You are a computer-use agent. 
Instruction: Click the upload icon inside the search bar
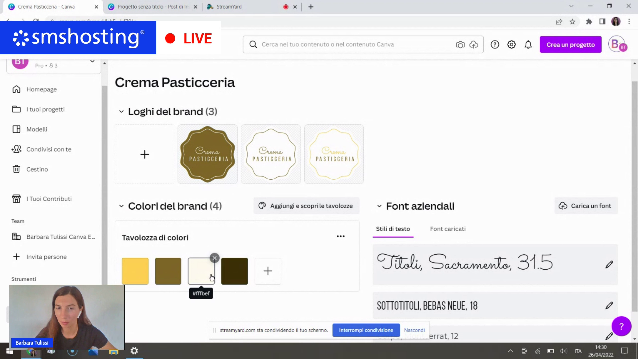coord(473,44)
